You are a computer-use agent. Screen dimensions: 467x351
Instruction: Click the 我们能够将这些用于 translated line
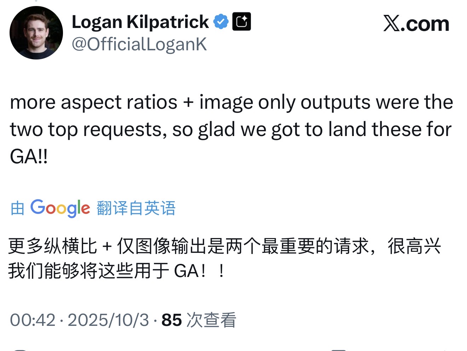coord(90,271)
